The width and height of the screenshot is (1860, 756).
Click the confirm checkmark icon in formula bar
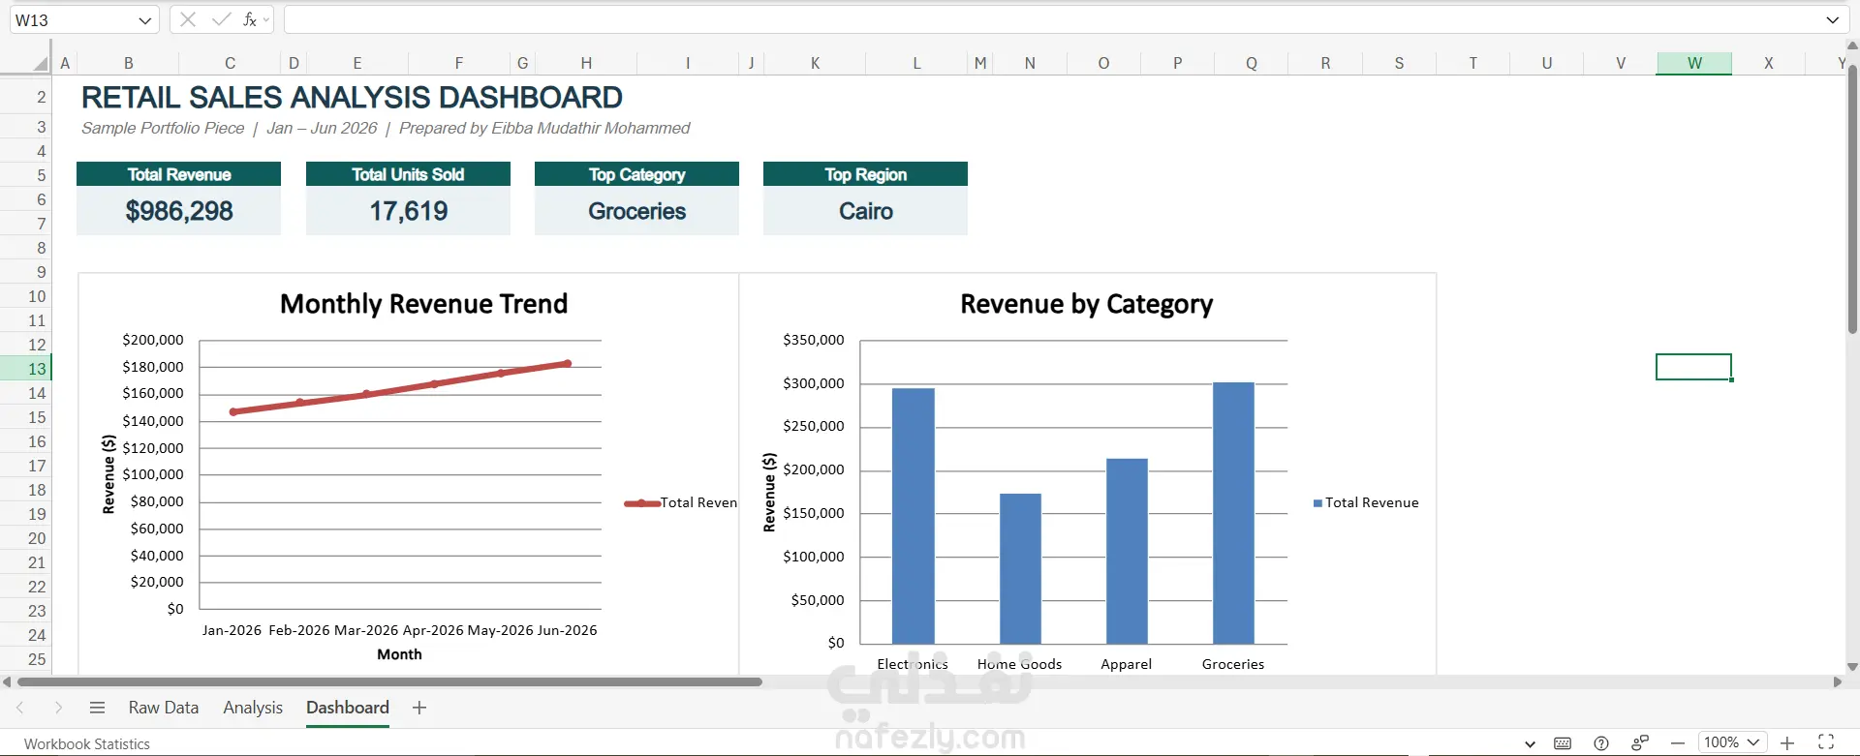221,19
